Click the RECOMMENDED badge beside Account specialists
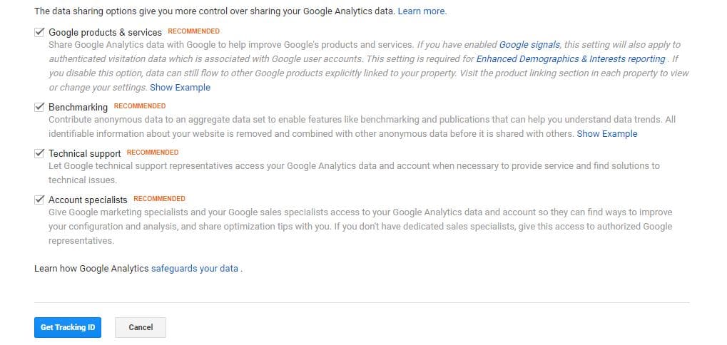 tap(159, 199)
